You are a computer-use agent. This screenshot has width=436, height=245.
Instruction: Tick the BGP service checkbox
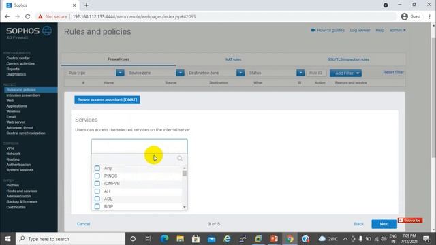point(97,206)
